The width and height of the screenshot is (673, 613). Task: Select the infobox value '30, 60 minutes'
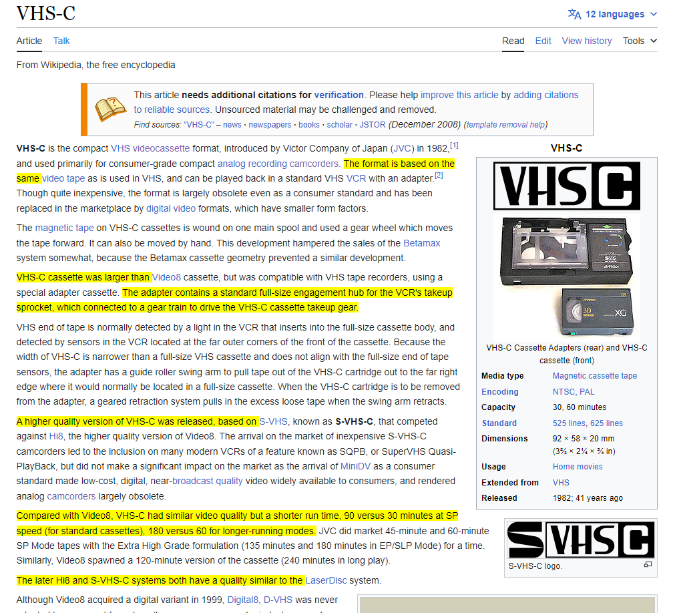coord(580,407)
